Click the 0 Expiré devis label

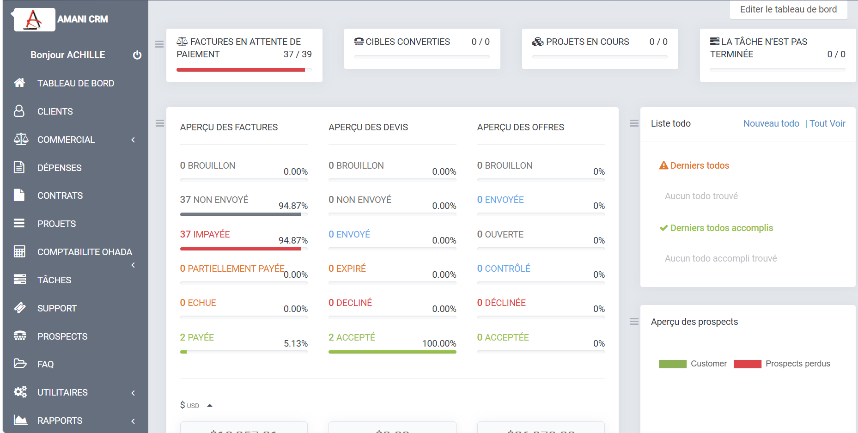(x=347, y=268)
